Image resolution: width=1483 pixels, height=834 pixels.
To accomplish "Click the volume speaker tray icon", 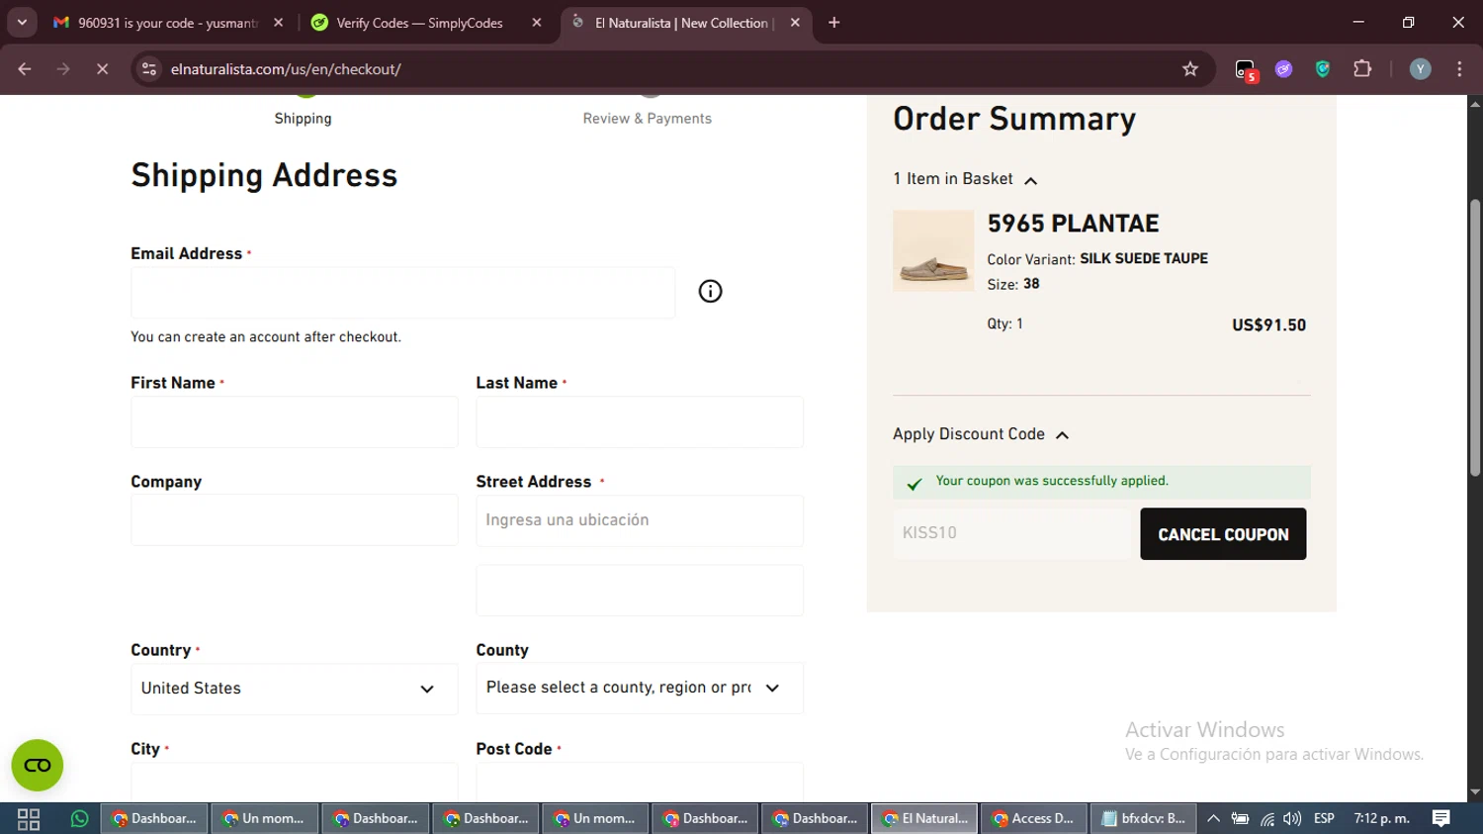I will (1292, 818).
